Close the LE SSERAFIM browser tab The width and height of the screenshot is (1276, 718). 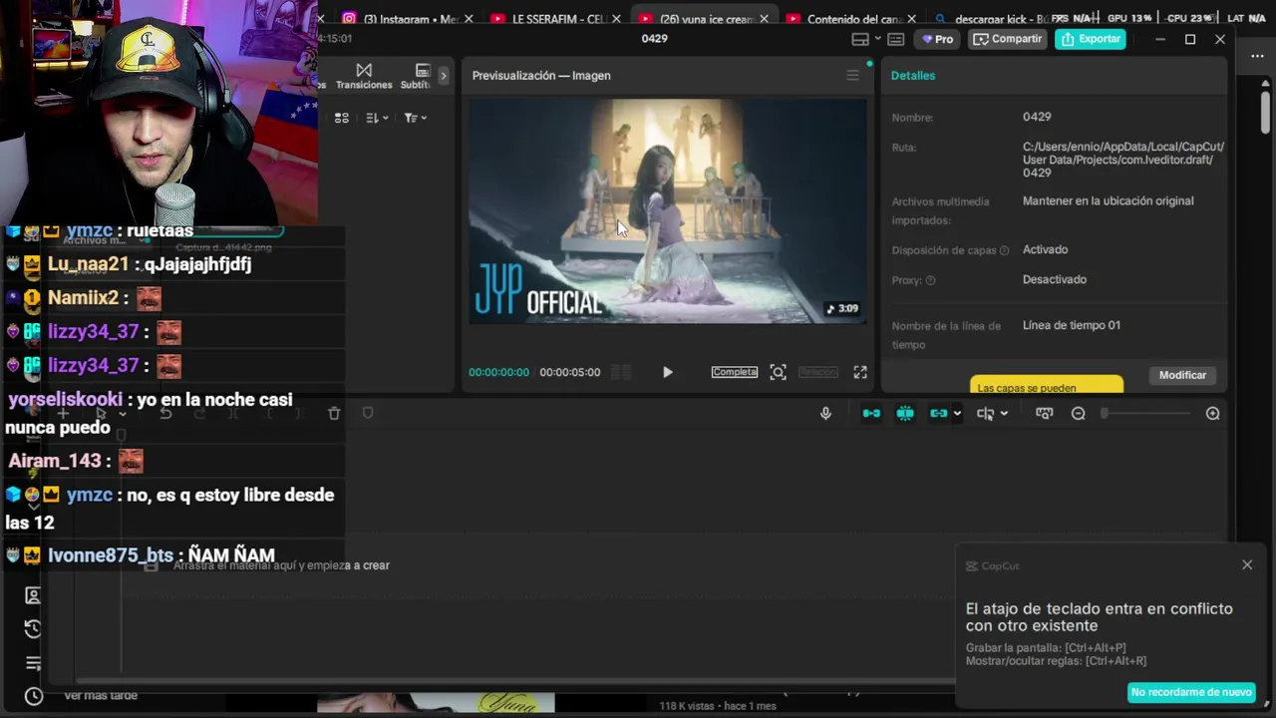(x=617, y=19)
